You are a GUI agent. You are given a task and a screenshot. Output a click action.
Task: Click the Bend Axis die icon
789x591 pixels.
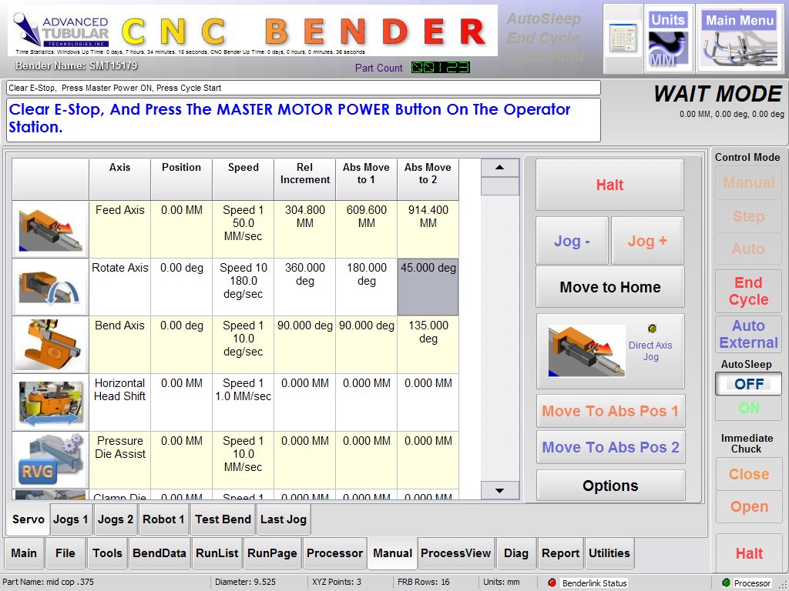point(50,345)
